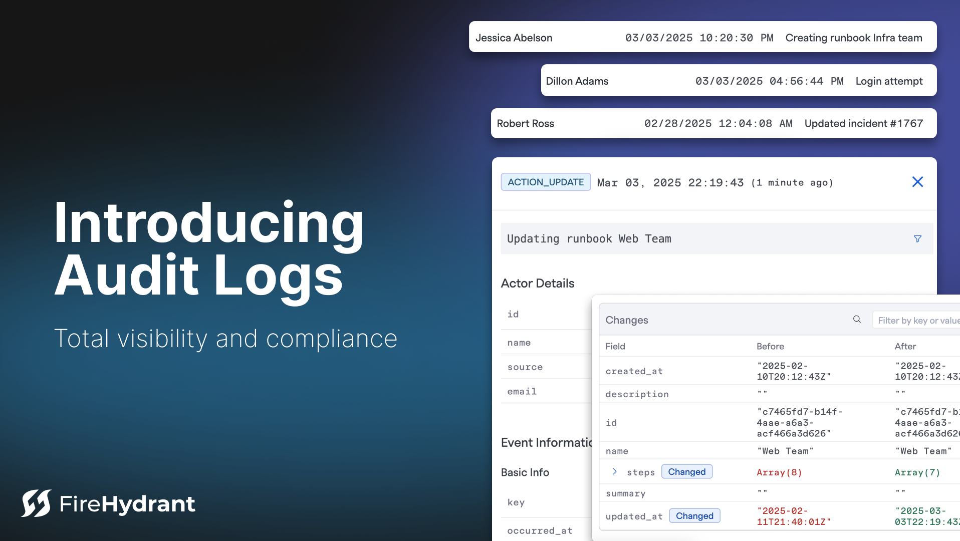Click the After value Array(7)
This screenshot has width=960, height=541.
917,472
